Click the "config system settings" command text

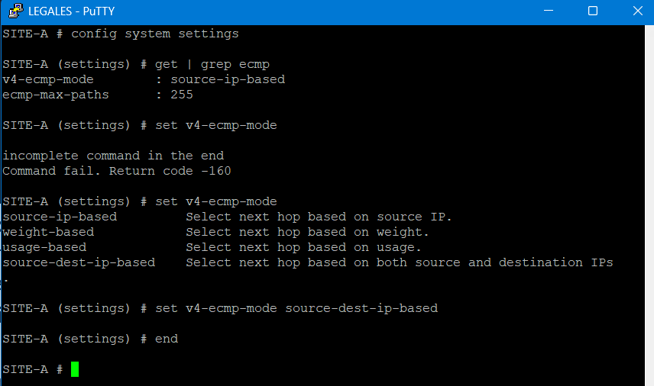pos(154,34)
